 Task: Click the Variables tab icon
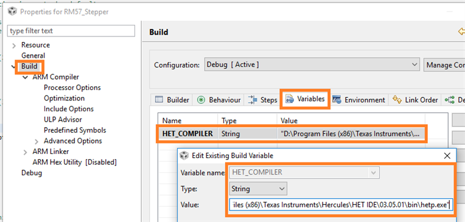(x=290, y=99)
